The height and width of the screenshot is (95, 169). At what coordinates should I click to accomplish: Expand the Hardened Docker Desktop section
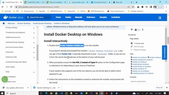[34, 43]
